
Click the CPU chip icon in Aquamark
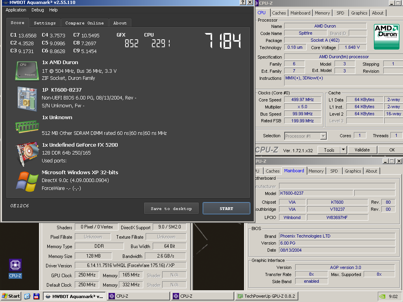[27, 70]
